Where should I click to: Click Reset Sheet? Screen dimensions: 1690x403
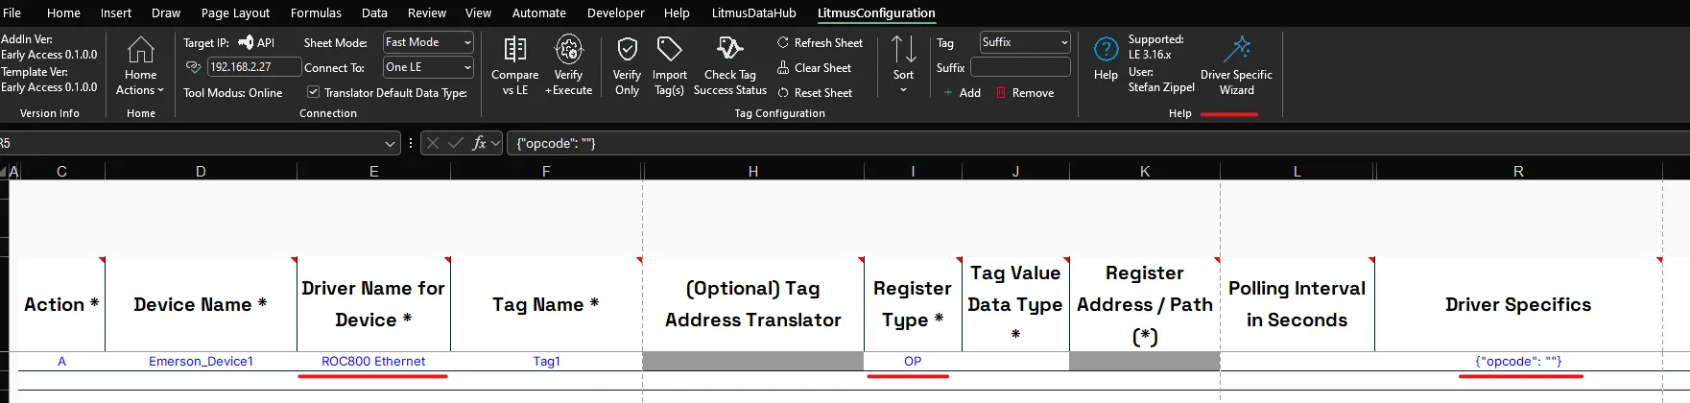[815, 93]
